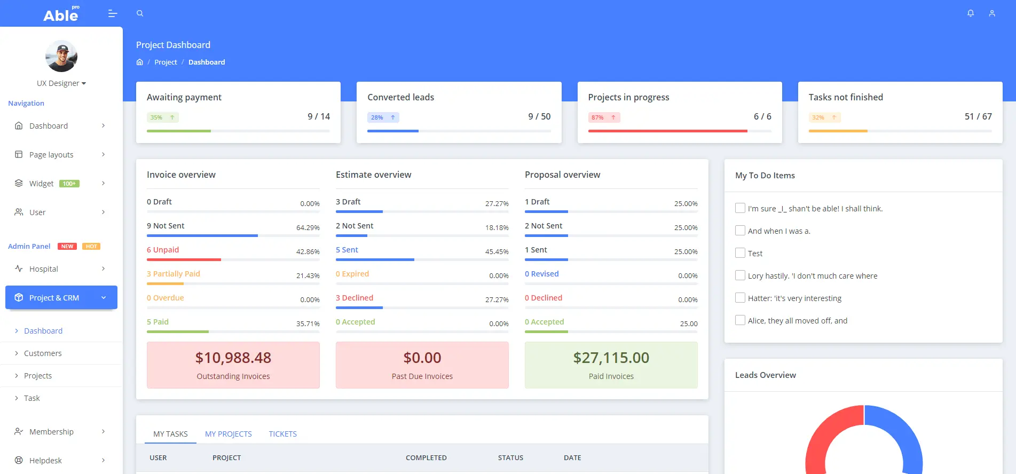Click the "0 Revised" proposal link
This screenshot has width=1016, height=474.
tap(542, 274)
